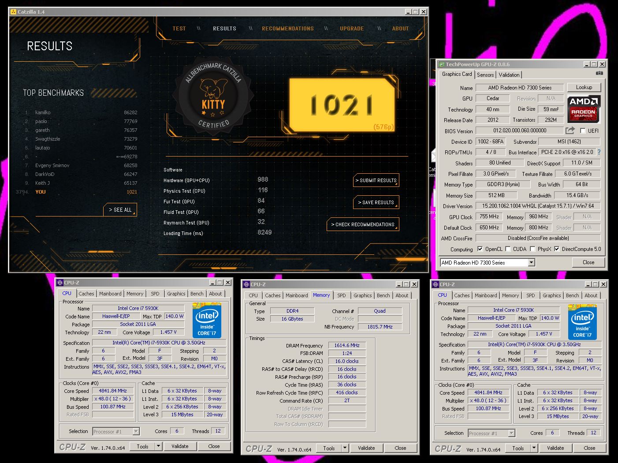
Task: Click the Kitty Certified badge in Catzilla
Action: coord(213,97)
